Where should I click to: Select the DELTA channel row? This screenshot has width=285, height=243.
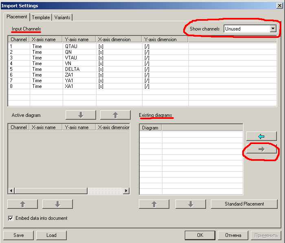(x=72, y=69)
